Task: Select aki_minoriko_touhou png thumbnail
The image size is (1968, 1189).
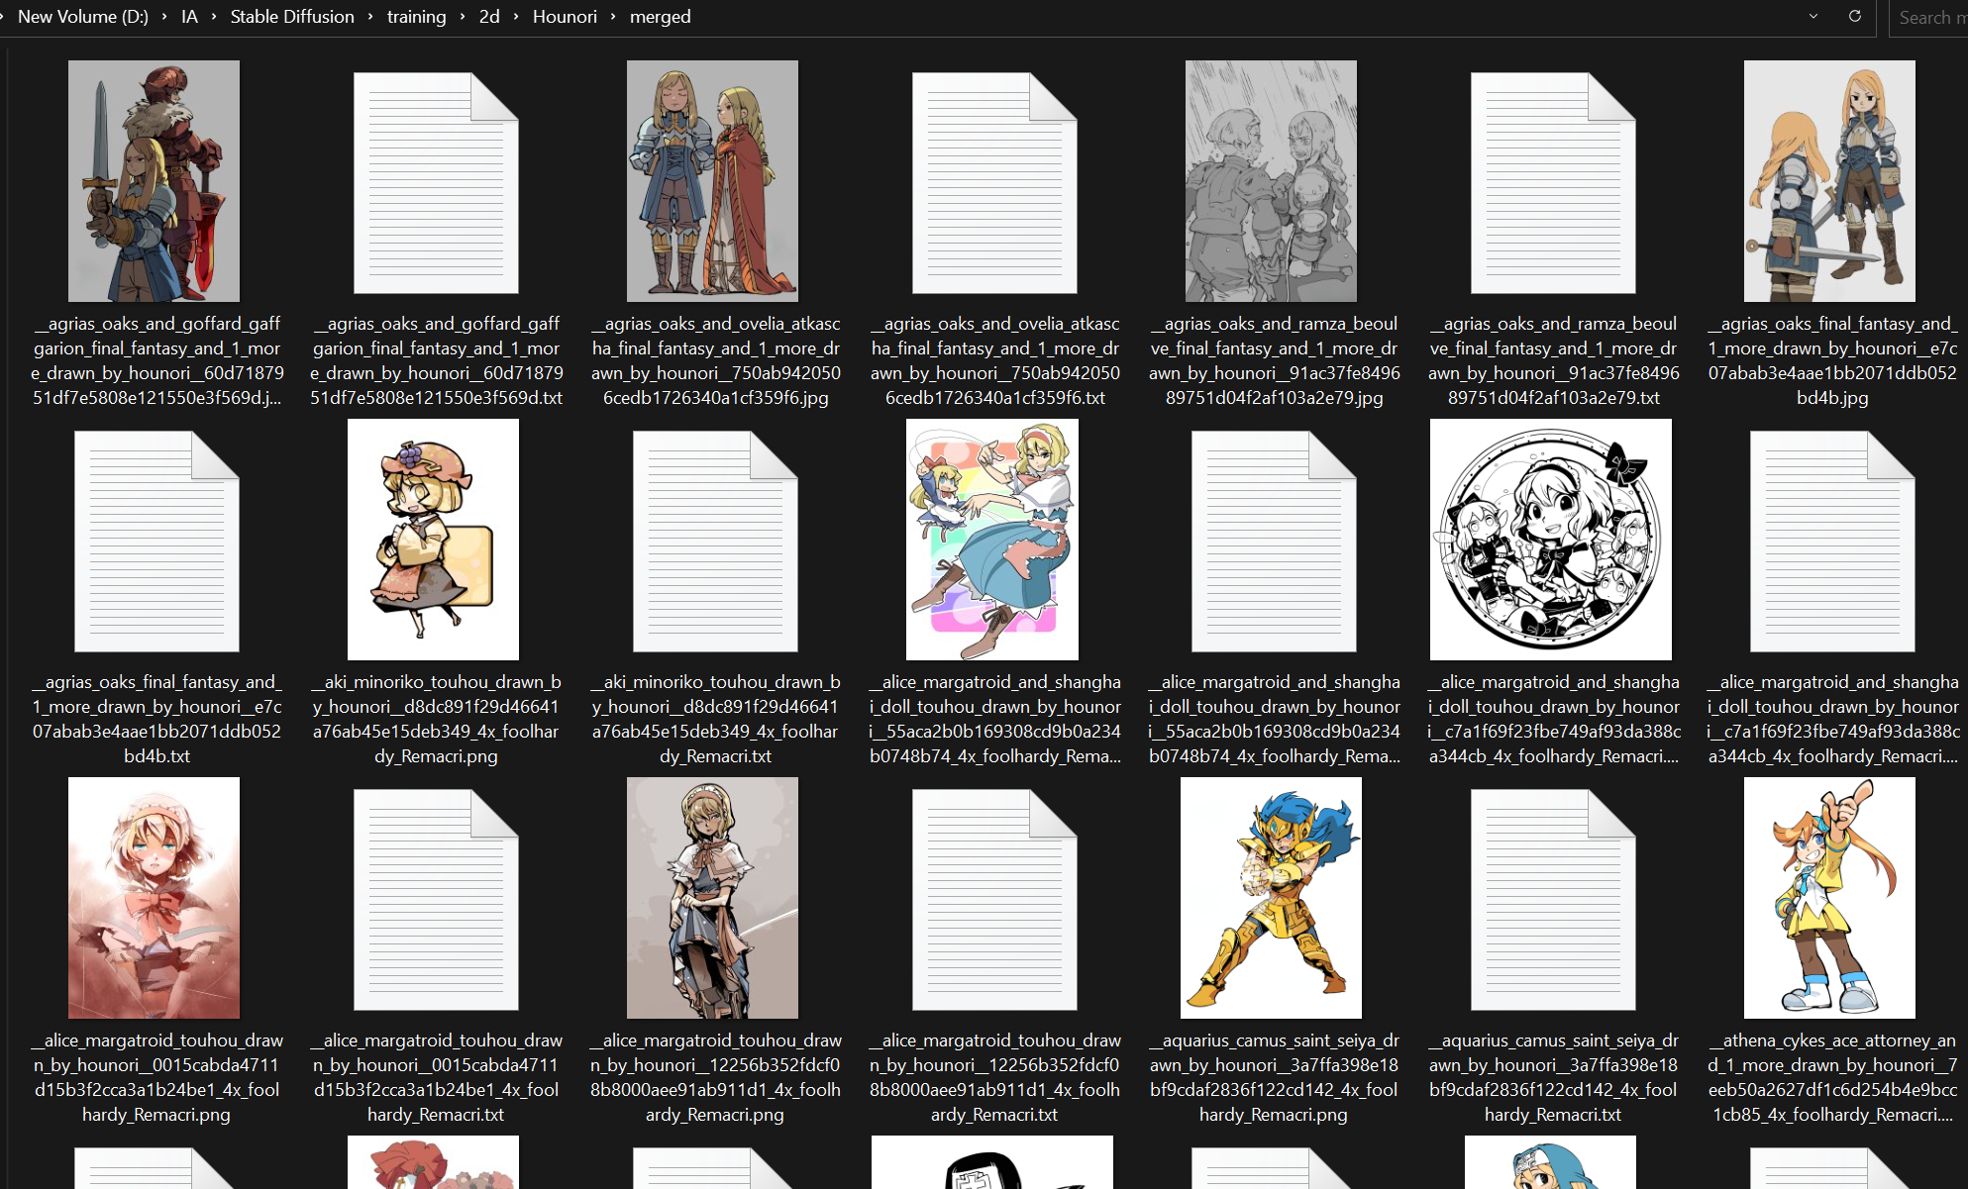Action: point(433,540)
